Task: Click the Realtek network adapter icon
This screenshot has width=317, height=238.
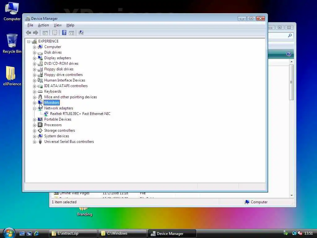Action: click(46, 114)
